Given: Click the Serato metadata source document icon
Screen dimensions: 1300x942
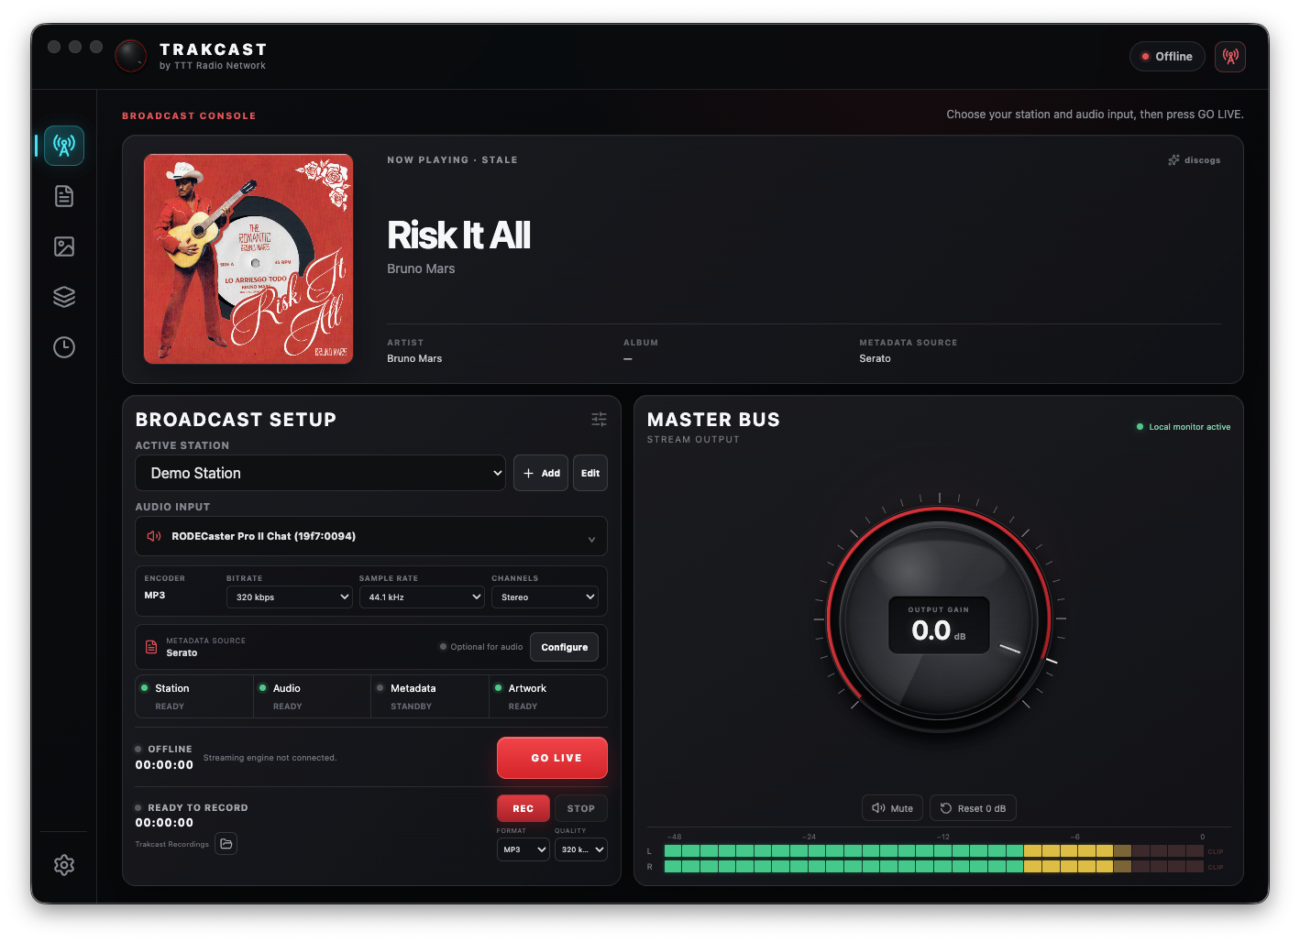Looking at the screenshot, I should [151, 647].
